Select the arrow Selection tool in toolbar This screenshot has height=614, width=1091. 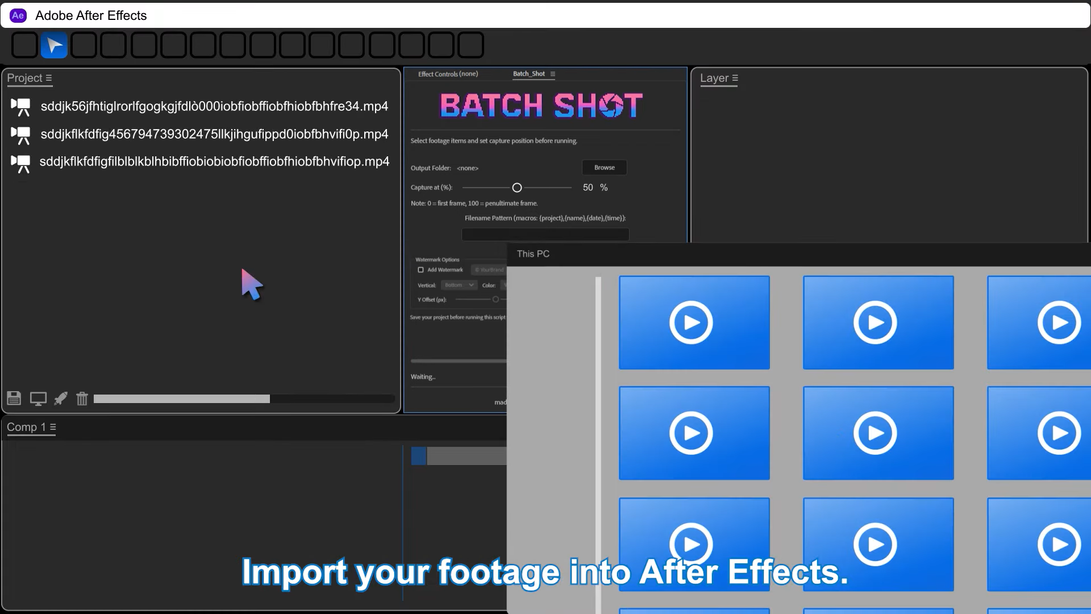tap(54, 45)
